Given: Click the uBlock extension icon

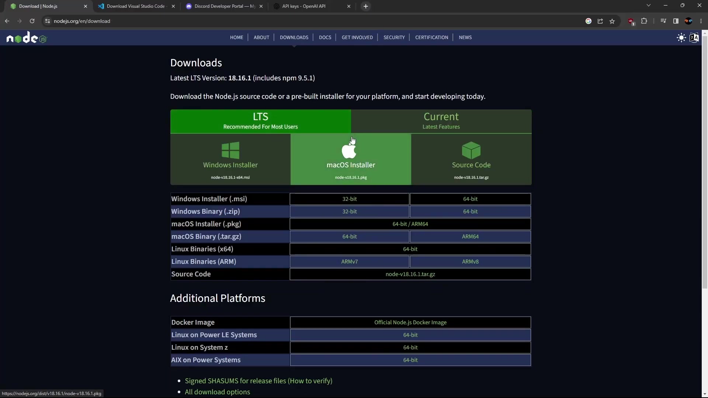Looking at the screenshot, I should pyautogui.click(x=631, y=21).
